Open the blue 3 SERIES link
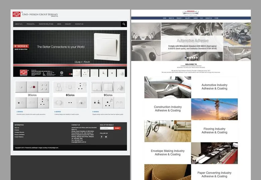 20,112
